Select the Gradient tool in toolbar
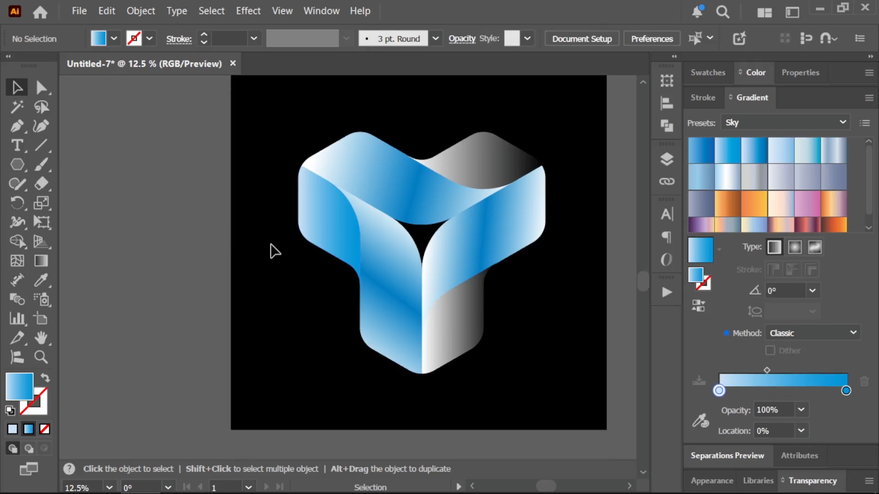Screen dimensions: 879x494 tap(41, 261)
